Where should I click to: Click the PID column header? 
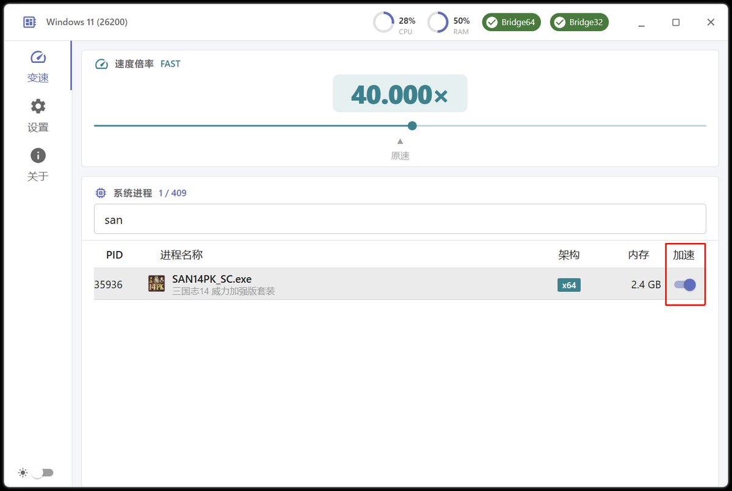[x=114, y=255]
